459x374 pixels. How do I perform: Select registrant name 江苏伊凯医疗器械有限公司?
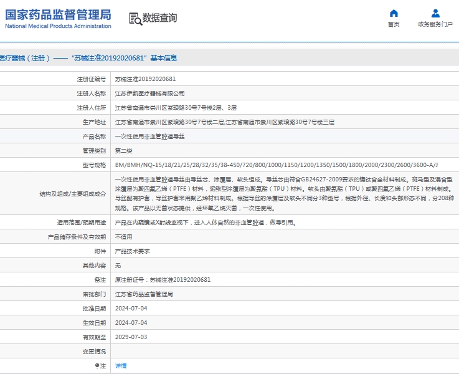149,93
